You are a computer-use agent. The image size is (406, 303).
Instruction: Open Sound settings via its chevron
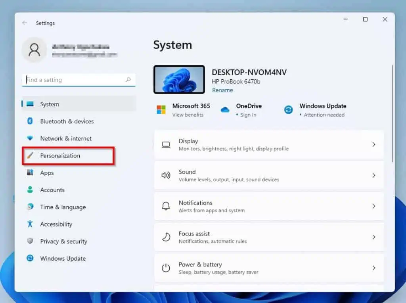[374, 175]
